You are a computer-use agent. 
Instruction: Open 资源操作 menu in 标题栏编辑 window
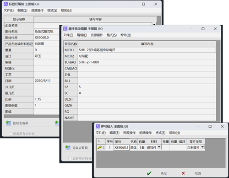37,11
